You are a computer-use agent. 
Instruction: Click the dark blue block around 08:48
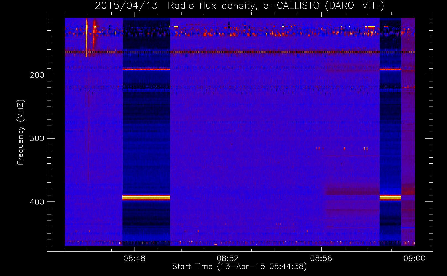coord(146,132)
